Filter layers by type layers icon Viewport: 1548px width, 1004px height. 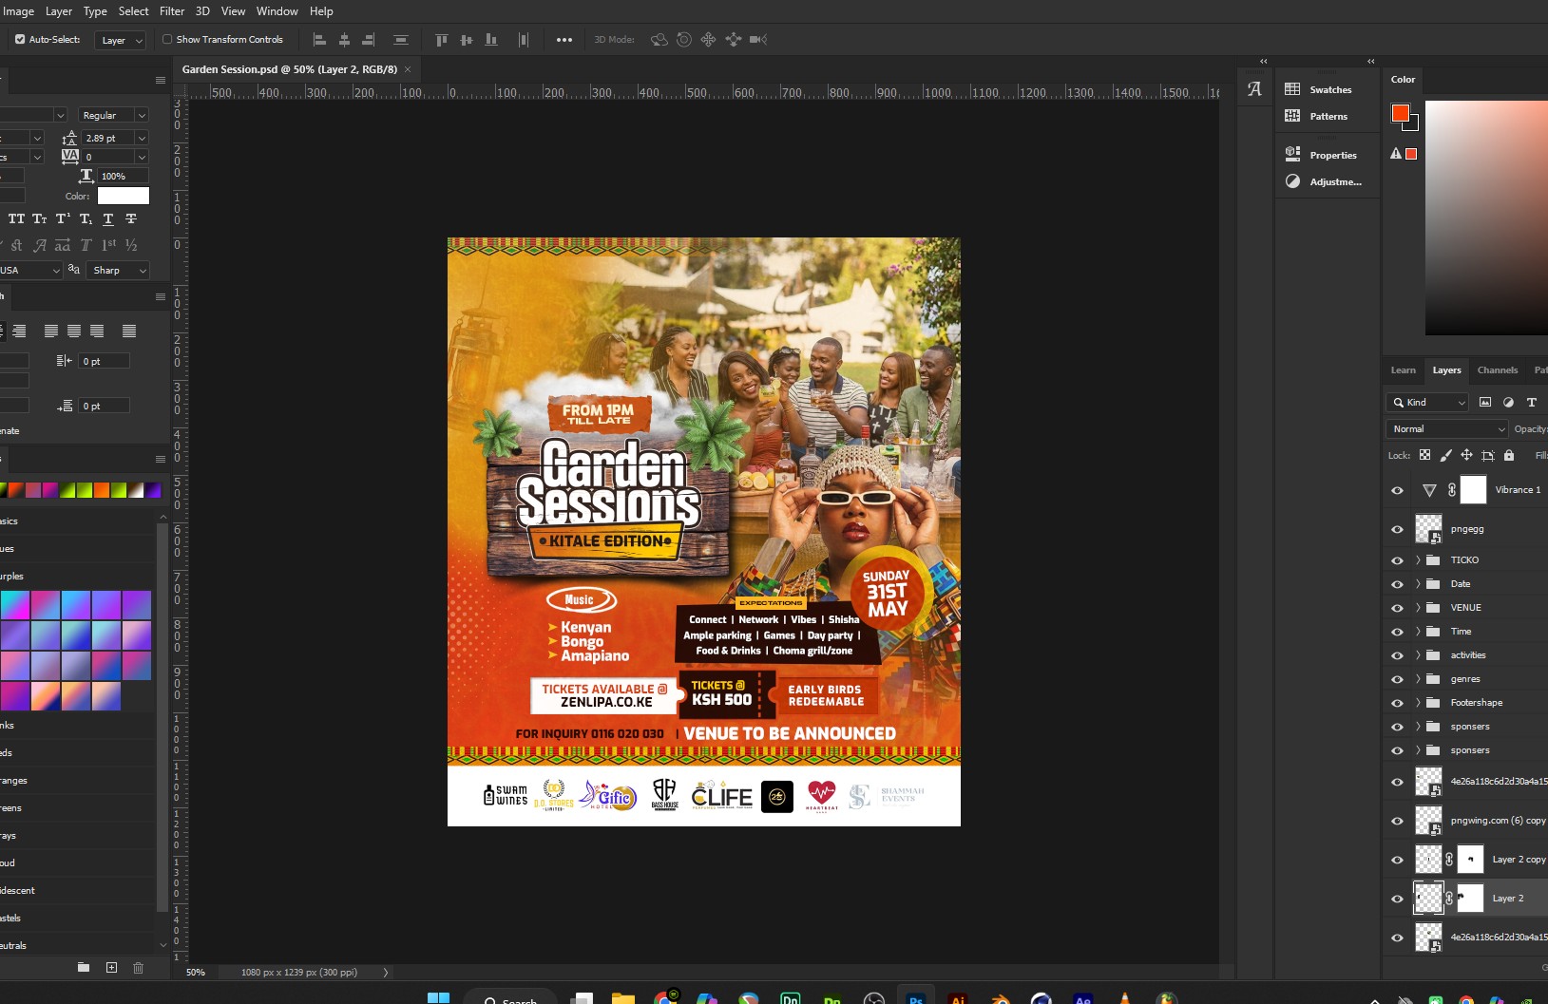pos(1531,403)
